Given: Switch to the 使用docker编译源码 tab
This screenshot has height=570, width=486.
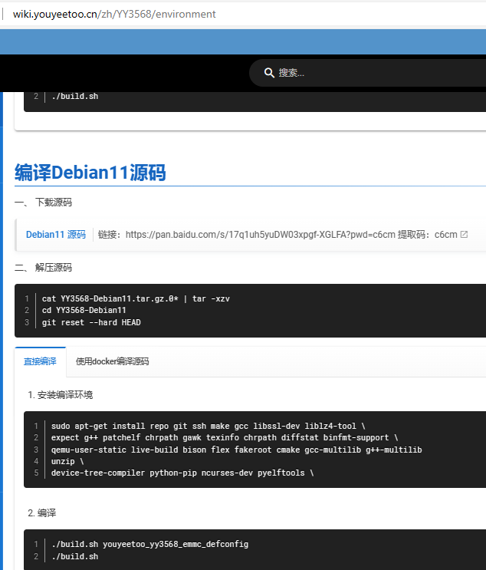Looking at the screenshot, I should pos(112,361).
